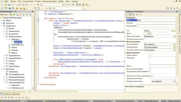Toggle the Режим пароля checkbox
This screenshot has width=181, height=102.
point(150,55)
